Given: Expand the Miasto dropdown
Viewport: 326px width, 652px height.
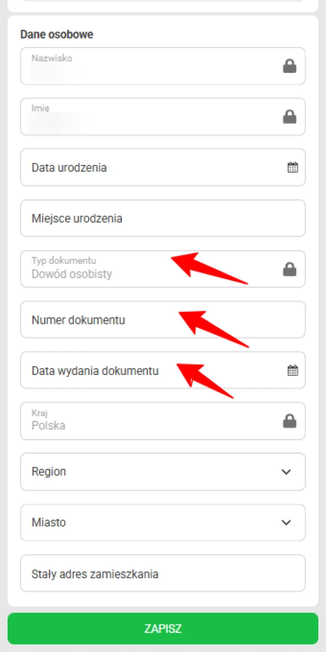Looking at the screenshot, I should (286, 522).
